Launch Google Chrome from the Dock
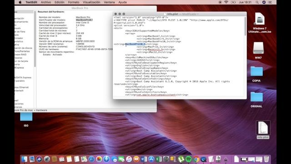This screenshot has width=291, height=164. (x=196, y=159)
